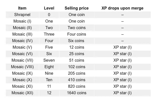Image resolution: width=153 pixels, height=104 pixels.
Task: Select the Mosaic (VI) item cell
Action: (22, 54)
